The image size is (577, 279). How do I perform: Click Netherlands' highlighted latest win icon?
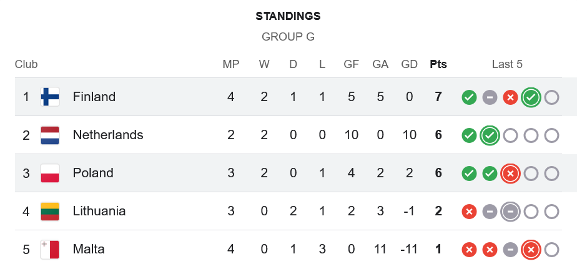pos(490,135)
